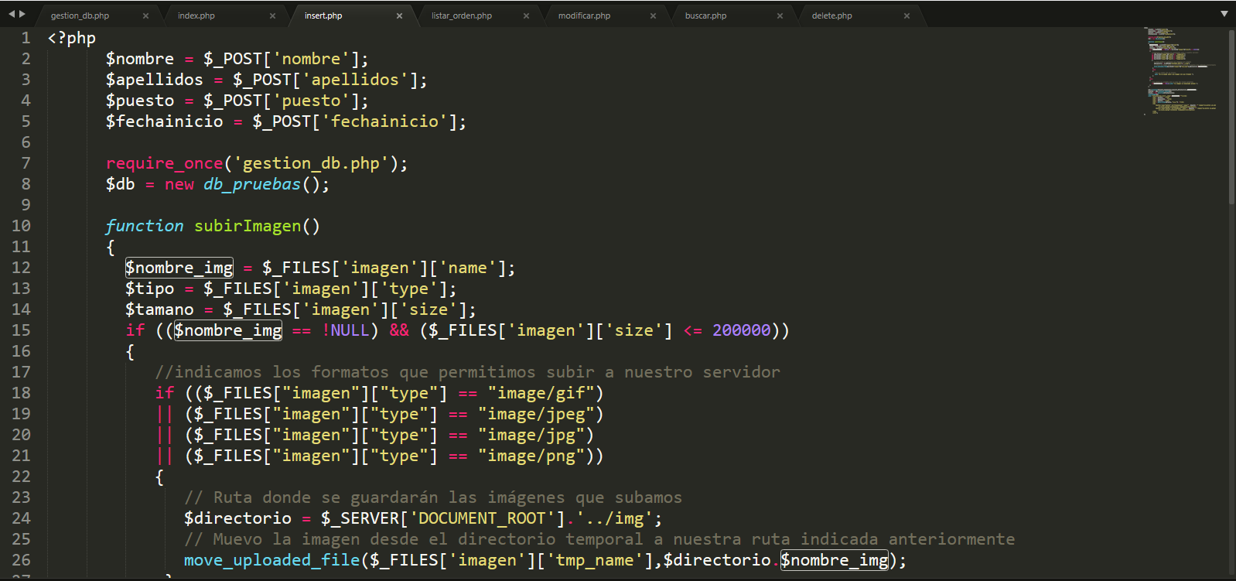The height and width of the screenshot is (581, 1236).
Task: Click the 'gestion_db.php' string
Action: (311, 163)
